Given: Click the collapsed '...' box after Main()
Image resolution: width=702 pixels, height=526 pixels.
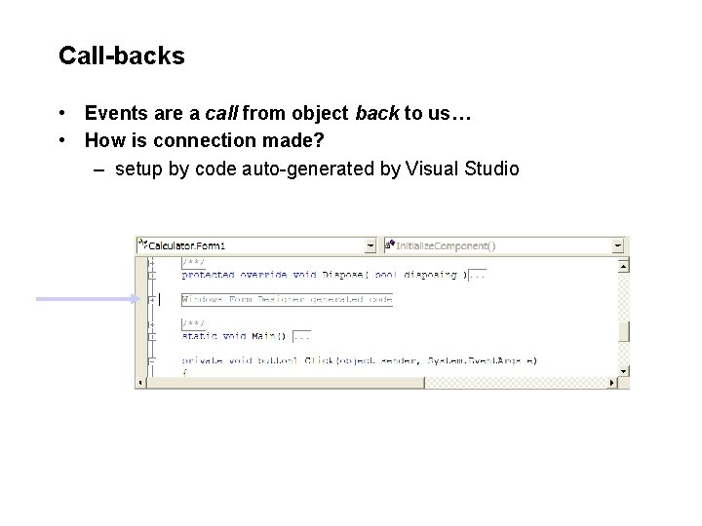Looking at the screenshot, I should pyautogui.click(x=301, y=336).
